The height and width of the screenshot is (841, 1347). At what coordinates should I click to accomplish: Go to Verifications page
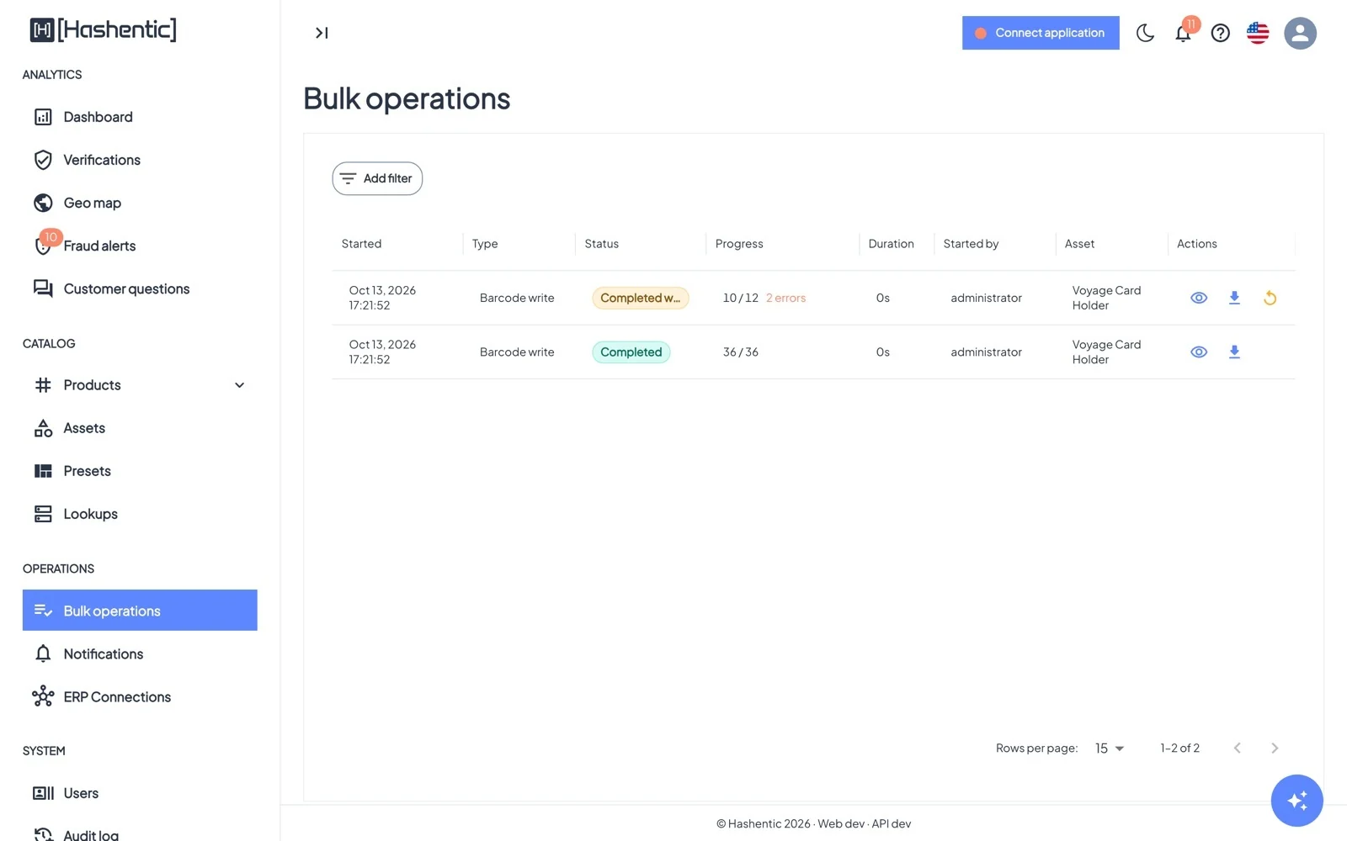point(140,160)
